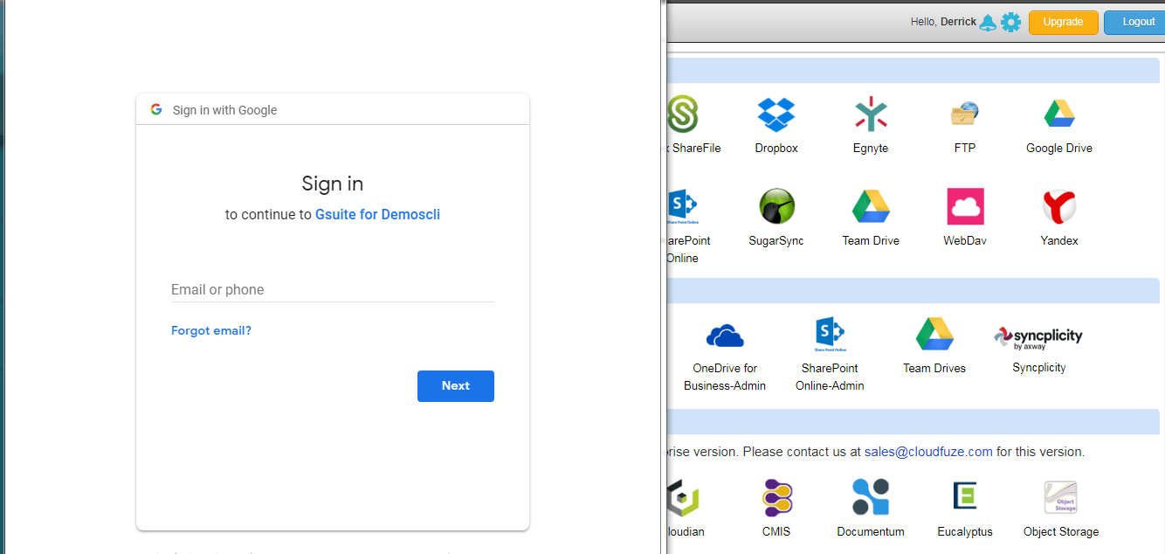Select the Team Drives business icon
1165x554 pixels.
[x=934, y=334]
